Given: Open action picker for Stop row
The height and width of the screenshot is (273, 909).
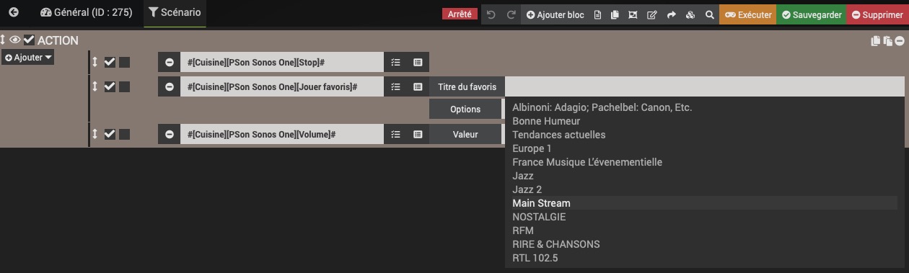Looking at the screenshot, I should click(x=395, y=63).
